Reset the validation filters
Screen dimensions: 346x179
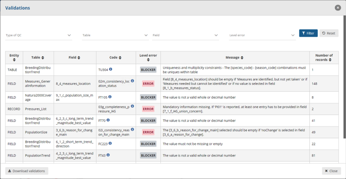point(329,33)
